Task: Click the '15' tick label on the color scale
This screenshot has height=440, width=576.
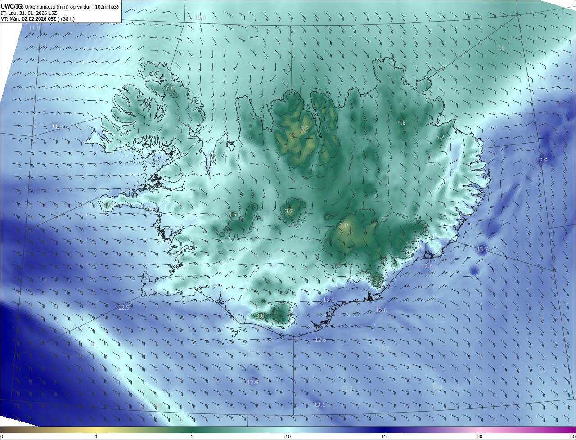Action: click(x=384, y=436)
